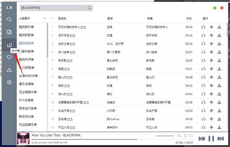Toggle the desktop lyrics icon in the player bar
230x147 pixels.
179,136
